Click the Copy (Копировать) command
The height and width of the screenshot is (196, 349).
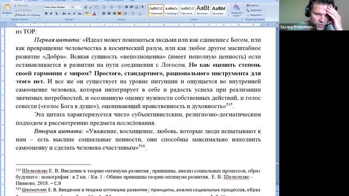click(x=23, y=10)
